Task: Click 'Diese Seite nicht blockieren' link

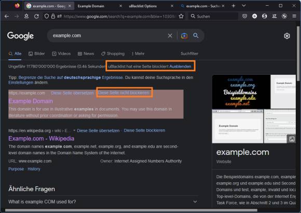Action: click(124, 93)
